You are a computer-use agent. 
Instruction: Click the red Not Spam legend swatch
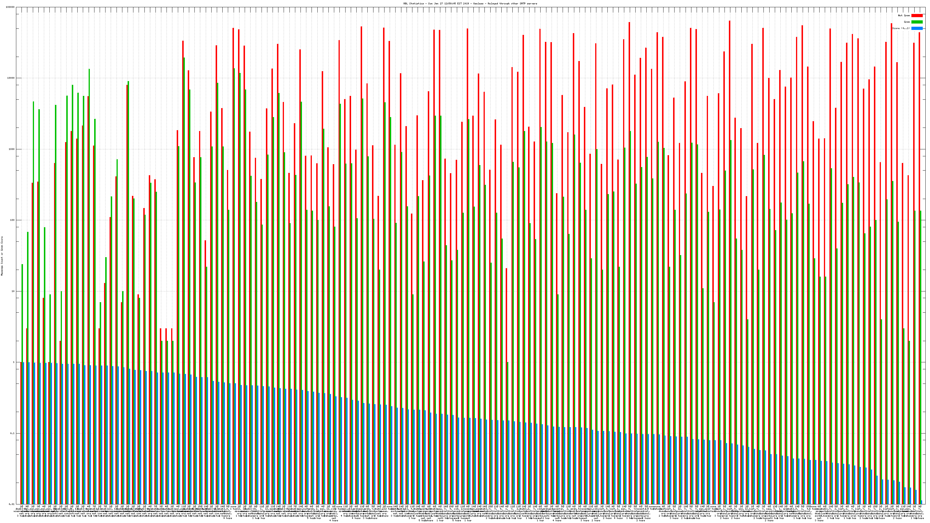917,15
